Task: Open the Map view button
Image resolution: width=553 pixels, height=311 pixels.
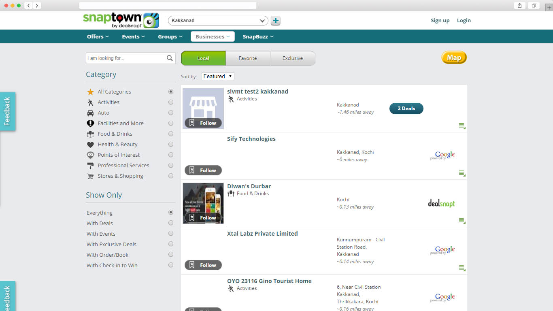Action: (454, 58)
